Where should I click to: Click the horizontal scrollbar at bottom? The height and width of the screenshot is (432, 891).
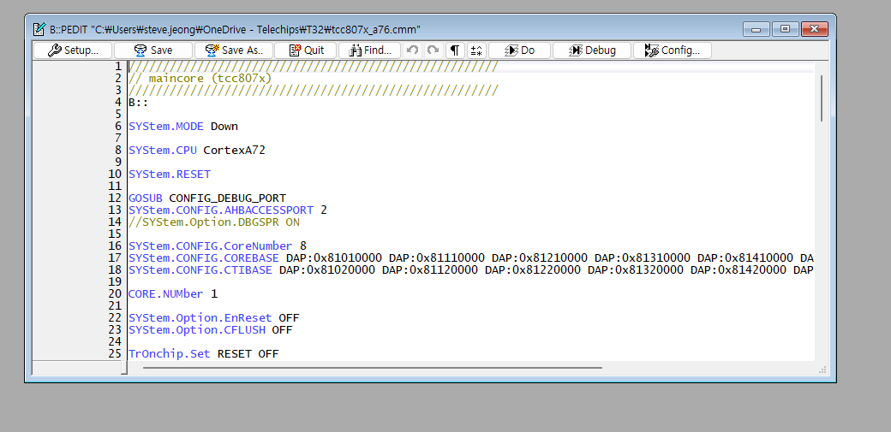tap(373, 368)
